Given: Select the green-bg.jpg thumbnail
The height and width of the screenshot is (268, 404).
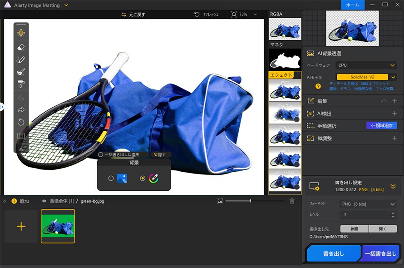Looking at the screenshot, I should pos(58,226).
